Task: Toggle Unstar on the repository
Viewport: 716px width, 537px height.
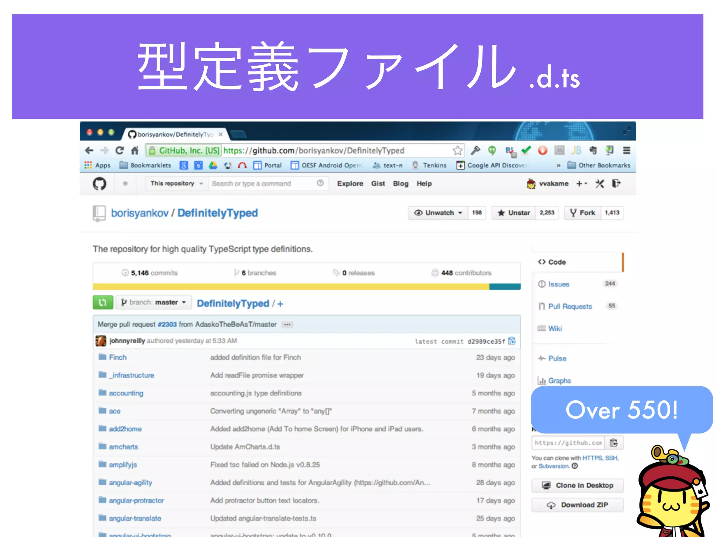Action: 514,213
